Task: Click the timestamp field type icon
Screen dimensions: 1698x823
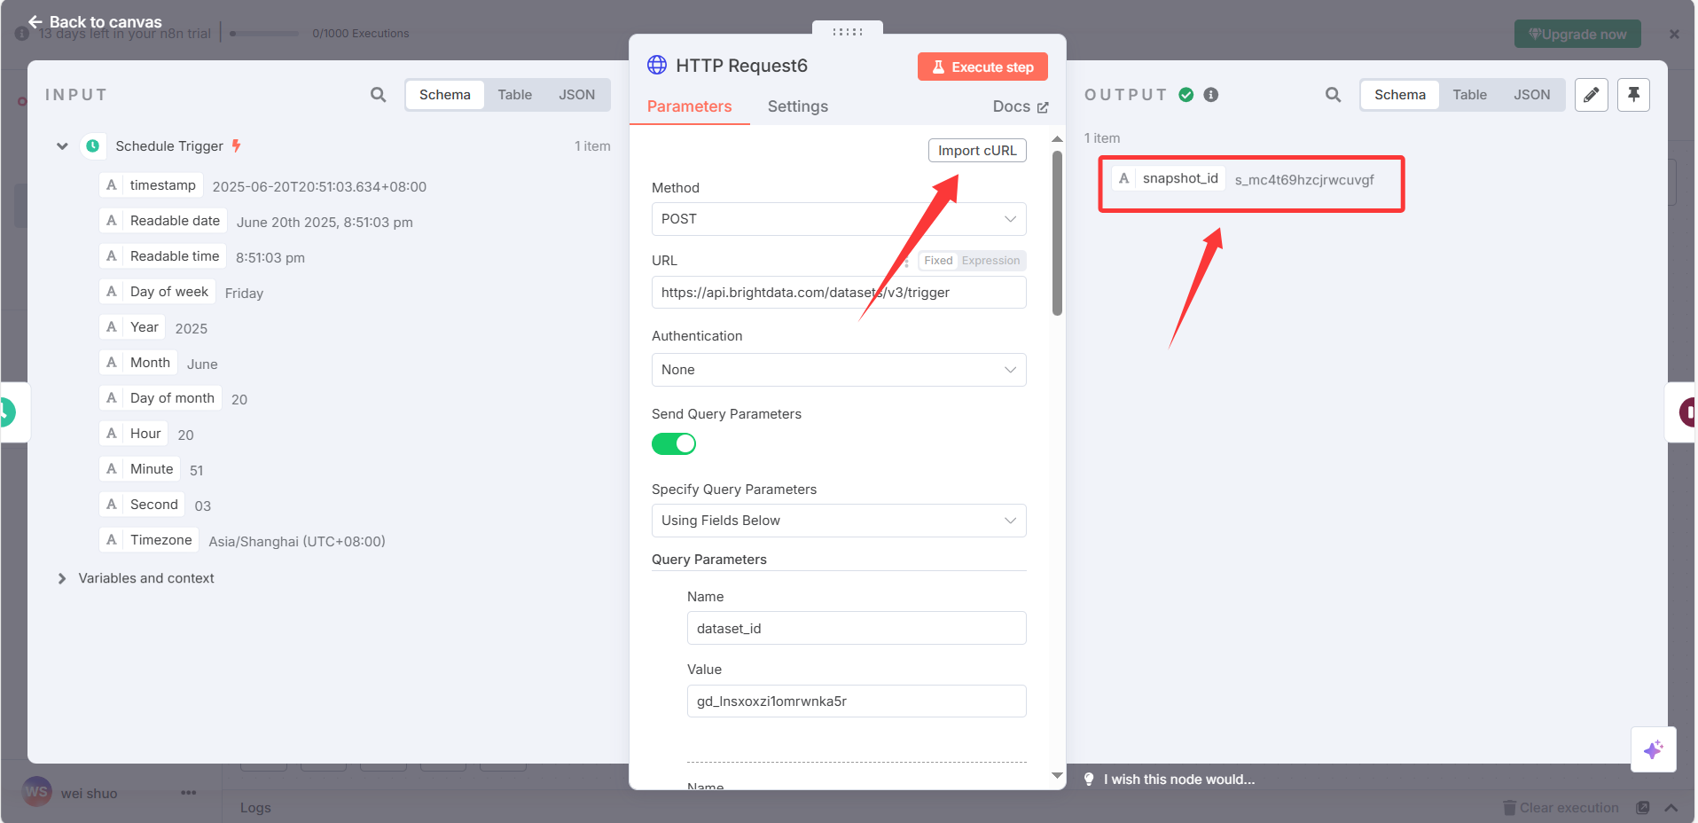Action: coord(112,185)
